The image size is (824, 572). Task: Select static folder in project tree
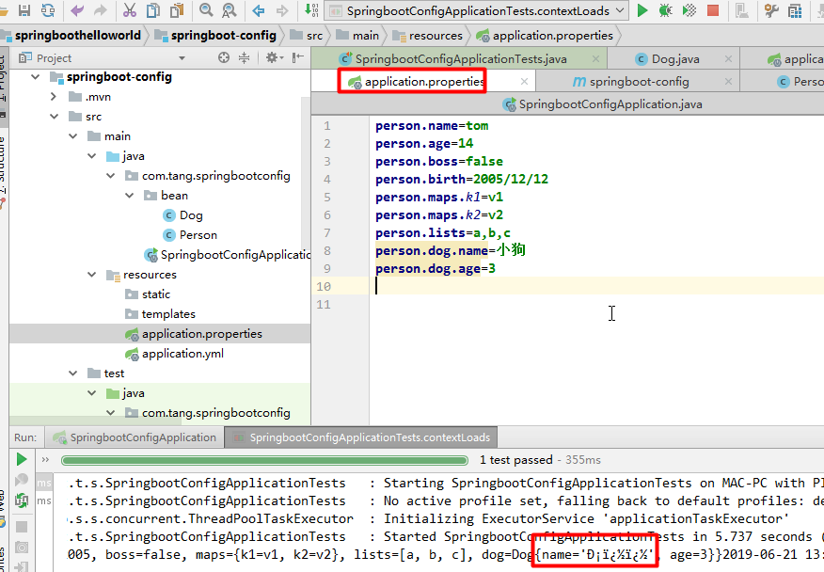tap(148, 294)
